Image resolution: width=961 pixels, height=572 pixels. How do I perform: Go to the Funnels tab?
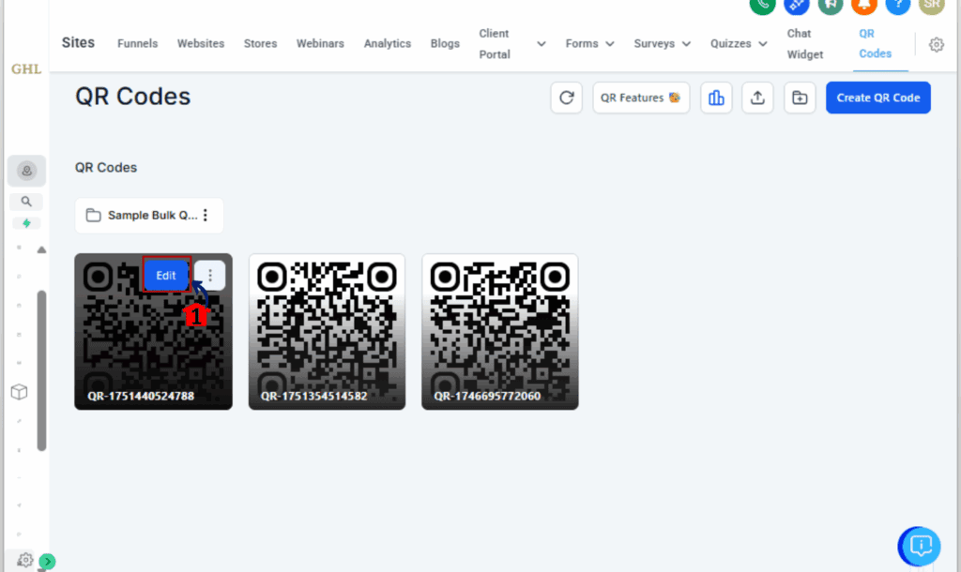coord(137,43)
